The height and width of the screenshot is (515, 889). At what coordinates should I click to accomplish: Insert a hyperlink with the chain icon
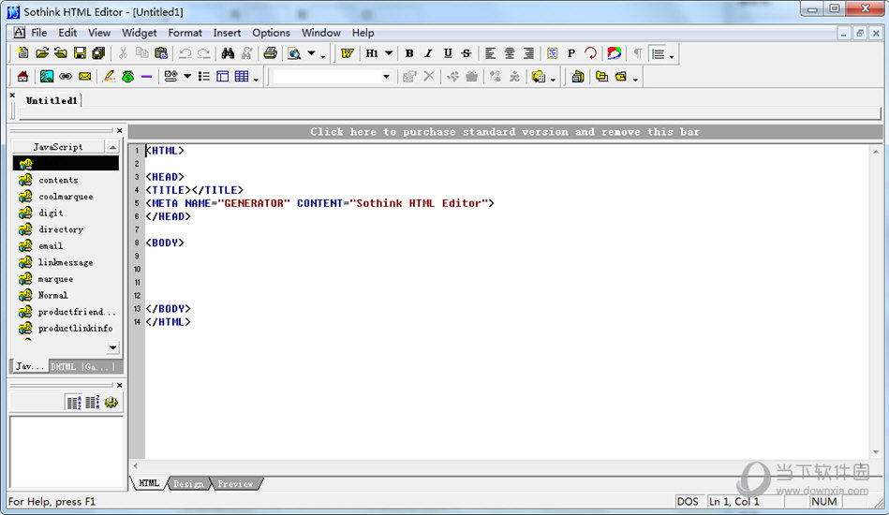pyautogui.click(x=66, y=77)
